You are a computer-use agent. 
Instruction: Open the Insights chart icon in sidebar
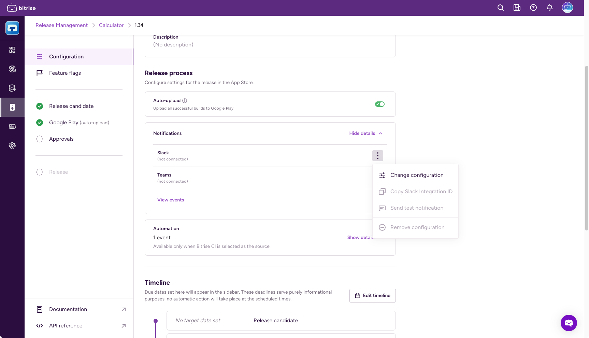click(12, 126)
